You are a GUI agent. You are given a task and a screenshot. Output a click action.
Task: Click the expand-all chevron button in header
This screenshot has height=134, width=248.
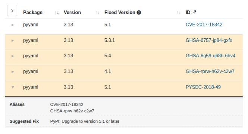[12, 10]
